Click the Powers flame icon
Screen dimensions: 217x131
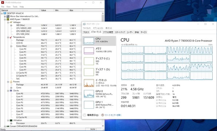coord(11,82)
